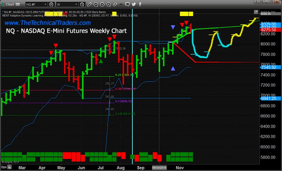Select the pencil drawing tool
The image size is (282, 171).
[90, 5]
